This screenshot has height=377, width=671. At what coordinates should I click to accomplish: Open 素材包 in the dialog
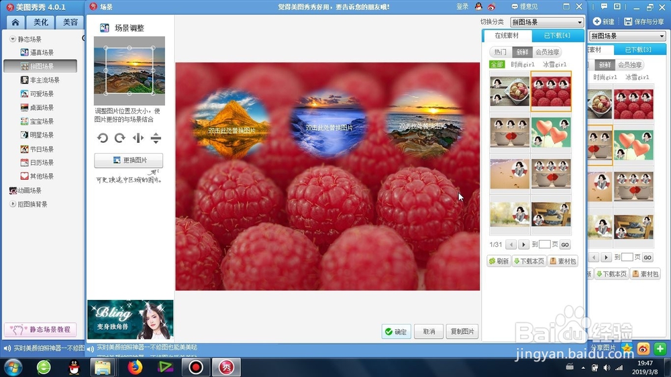click(563, 261)
